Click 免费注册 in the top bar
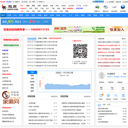This screenshot has width=128, height=128. pos(118,2)
